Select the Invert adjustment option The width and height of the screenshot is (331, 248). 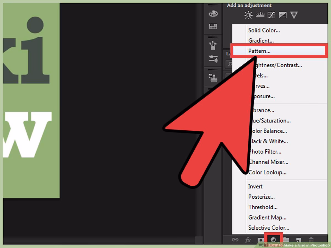(255, 186)
